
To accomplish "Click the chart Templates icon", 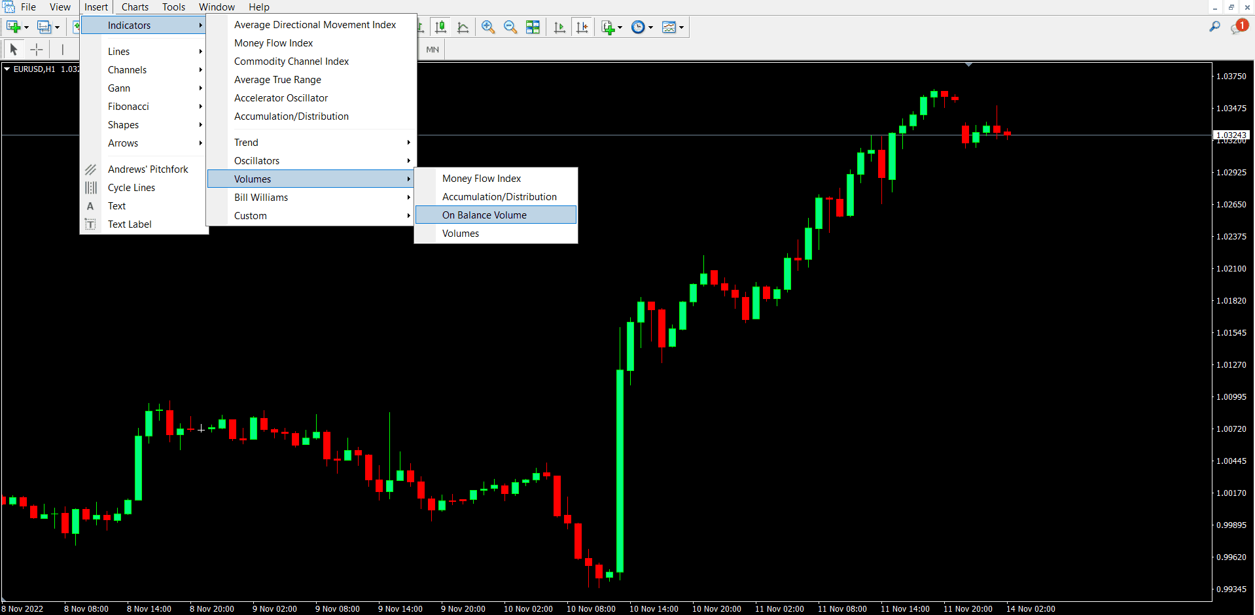I will (669, 27).
